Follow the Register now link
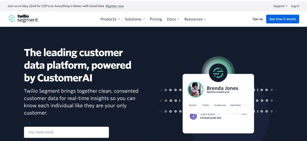 (x=115, y=6)
